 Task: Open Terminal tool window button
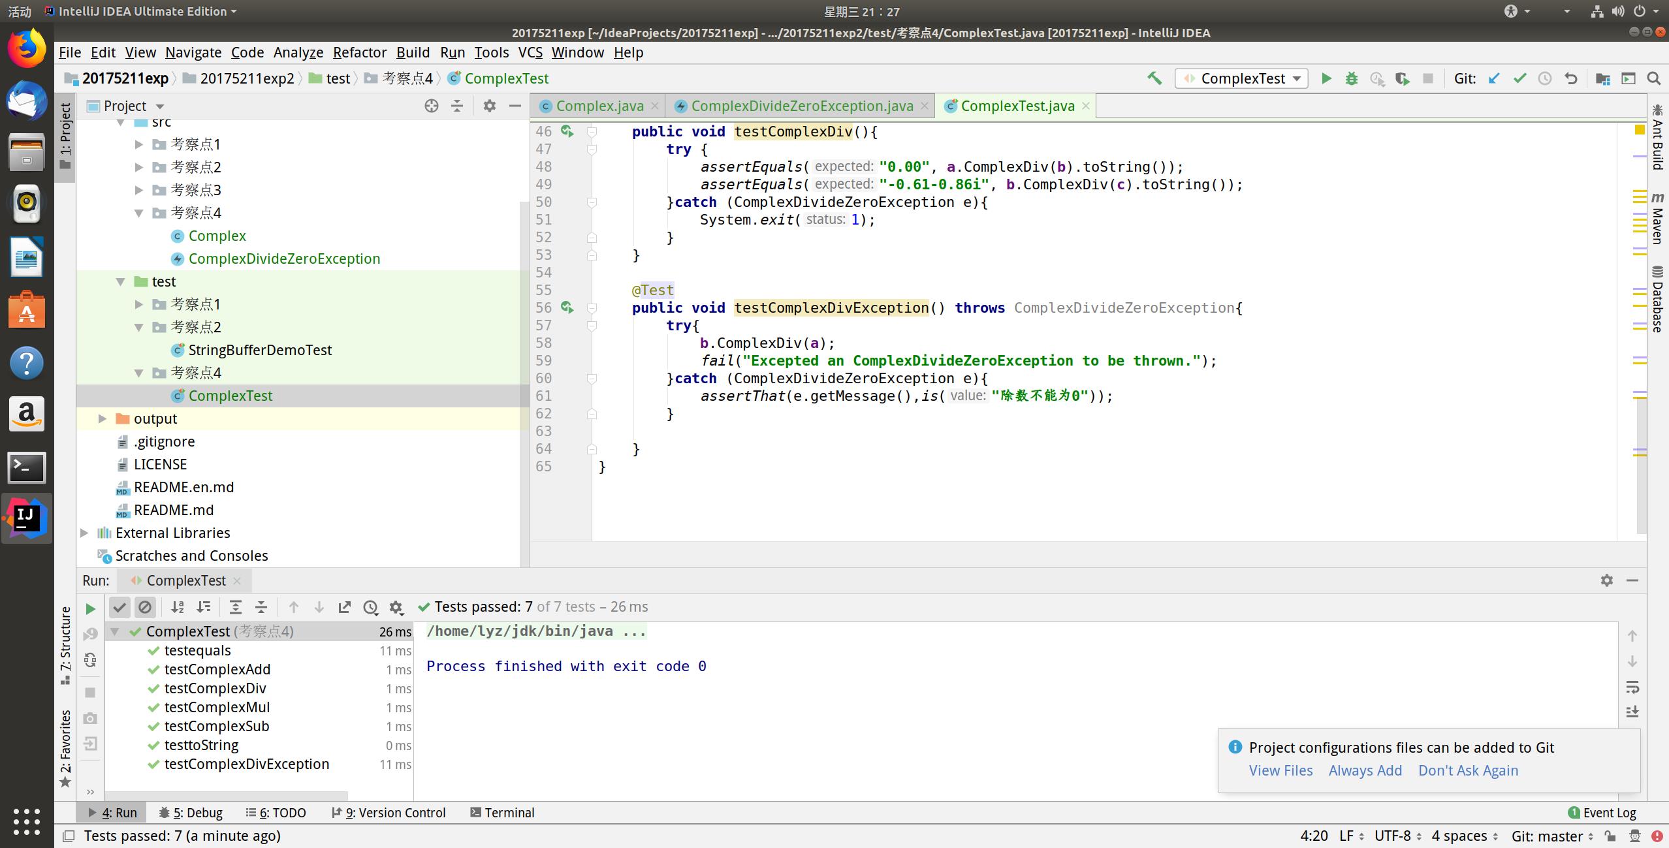[502, 813]
